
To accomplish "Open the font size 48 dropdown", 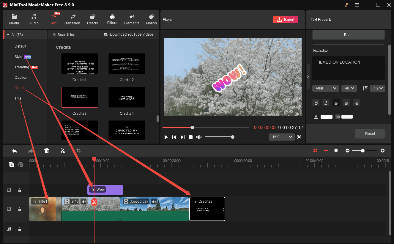I will point(349,88).
